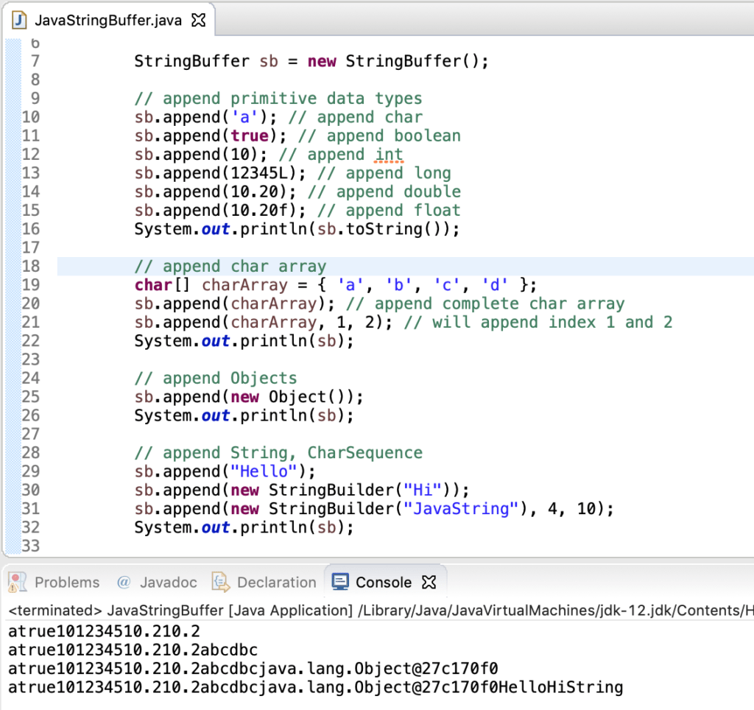Image resolution: width=754 pixels, height=710 pixels.
Task: Click the keyword "new" on line 7
Action: click(322, 60)
